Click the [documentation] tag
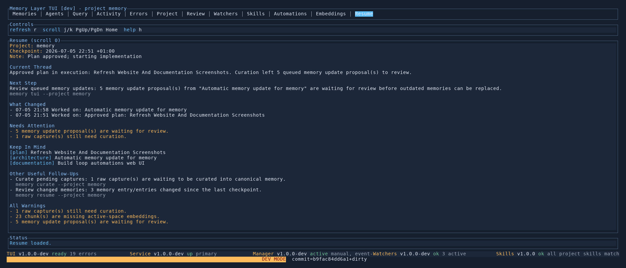Viewport: 626px width, 268px height. [32, 163]
